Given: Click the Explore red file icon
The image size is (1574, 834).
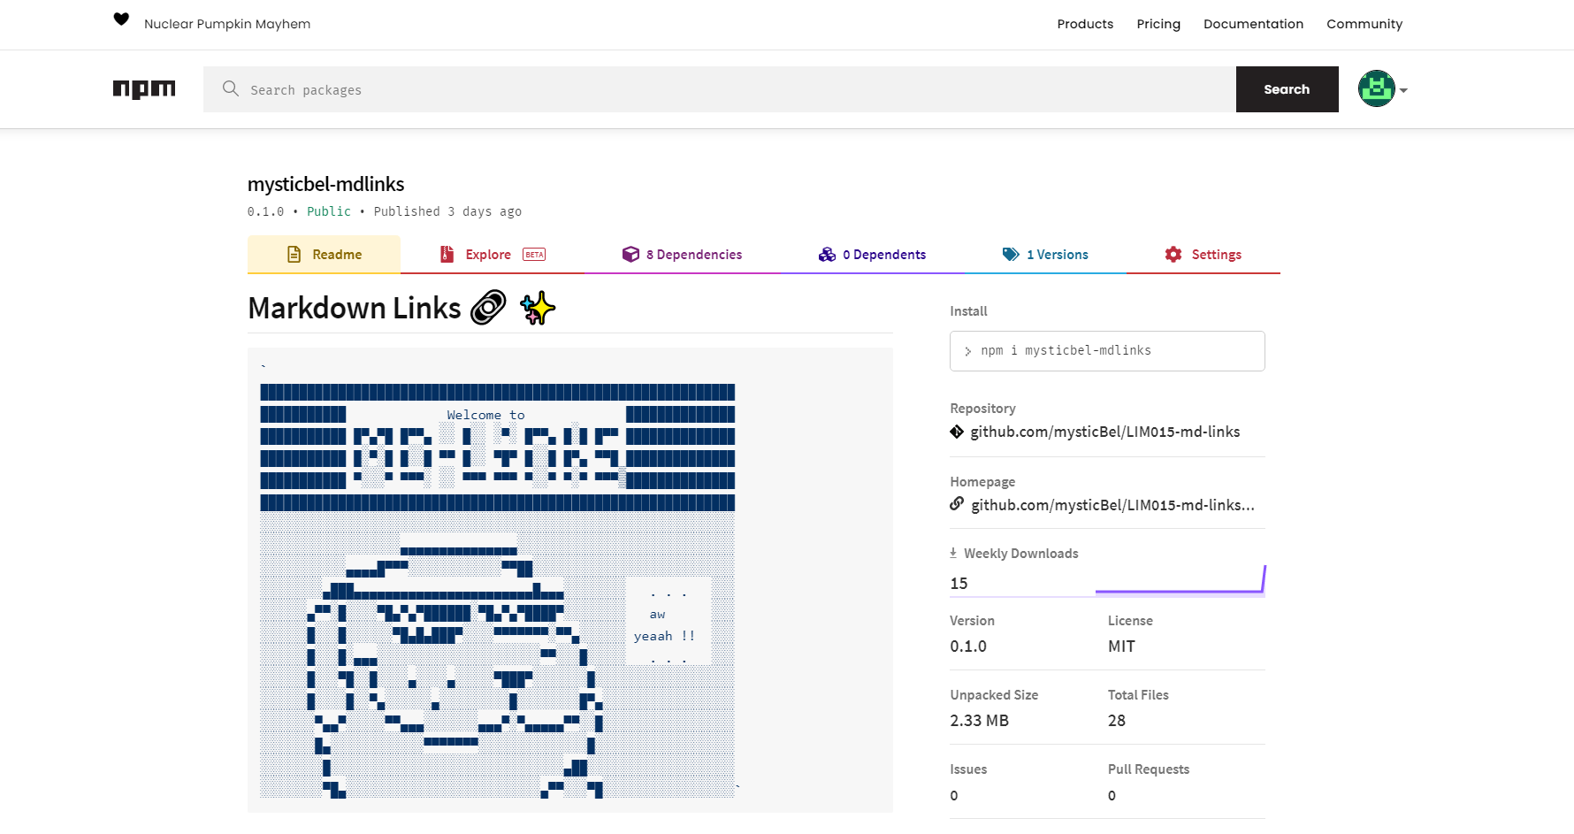Looking at the screenshot, I should [x=447, y=255].
